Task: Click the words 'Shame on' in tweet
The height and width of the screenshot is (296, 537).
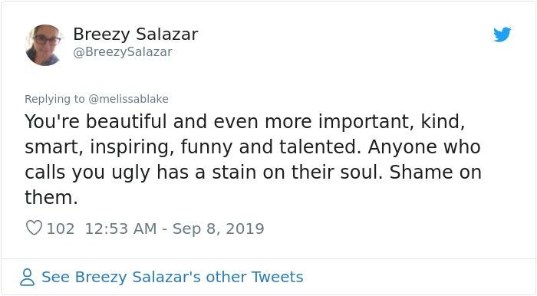Action: coord(435,172)
